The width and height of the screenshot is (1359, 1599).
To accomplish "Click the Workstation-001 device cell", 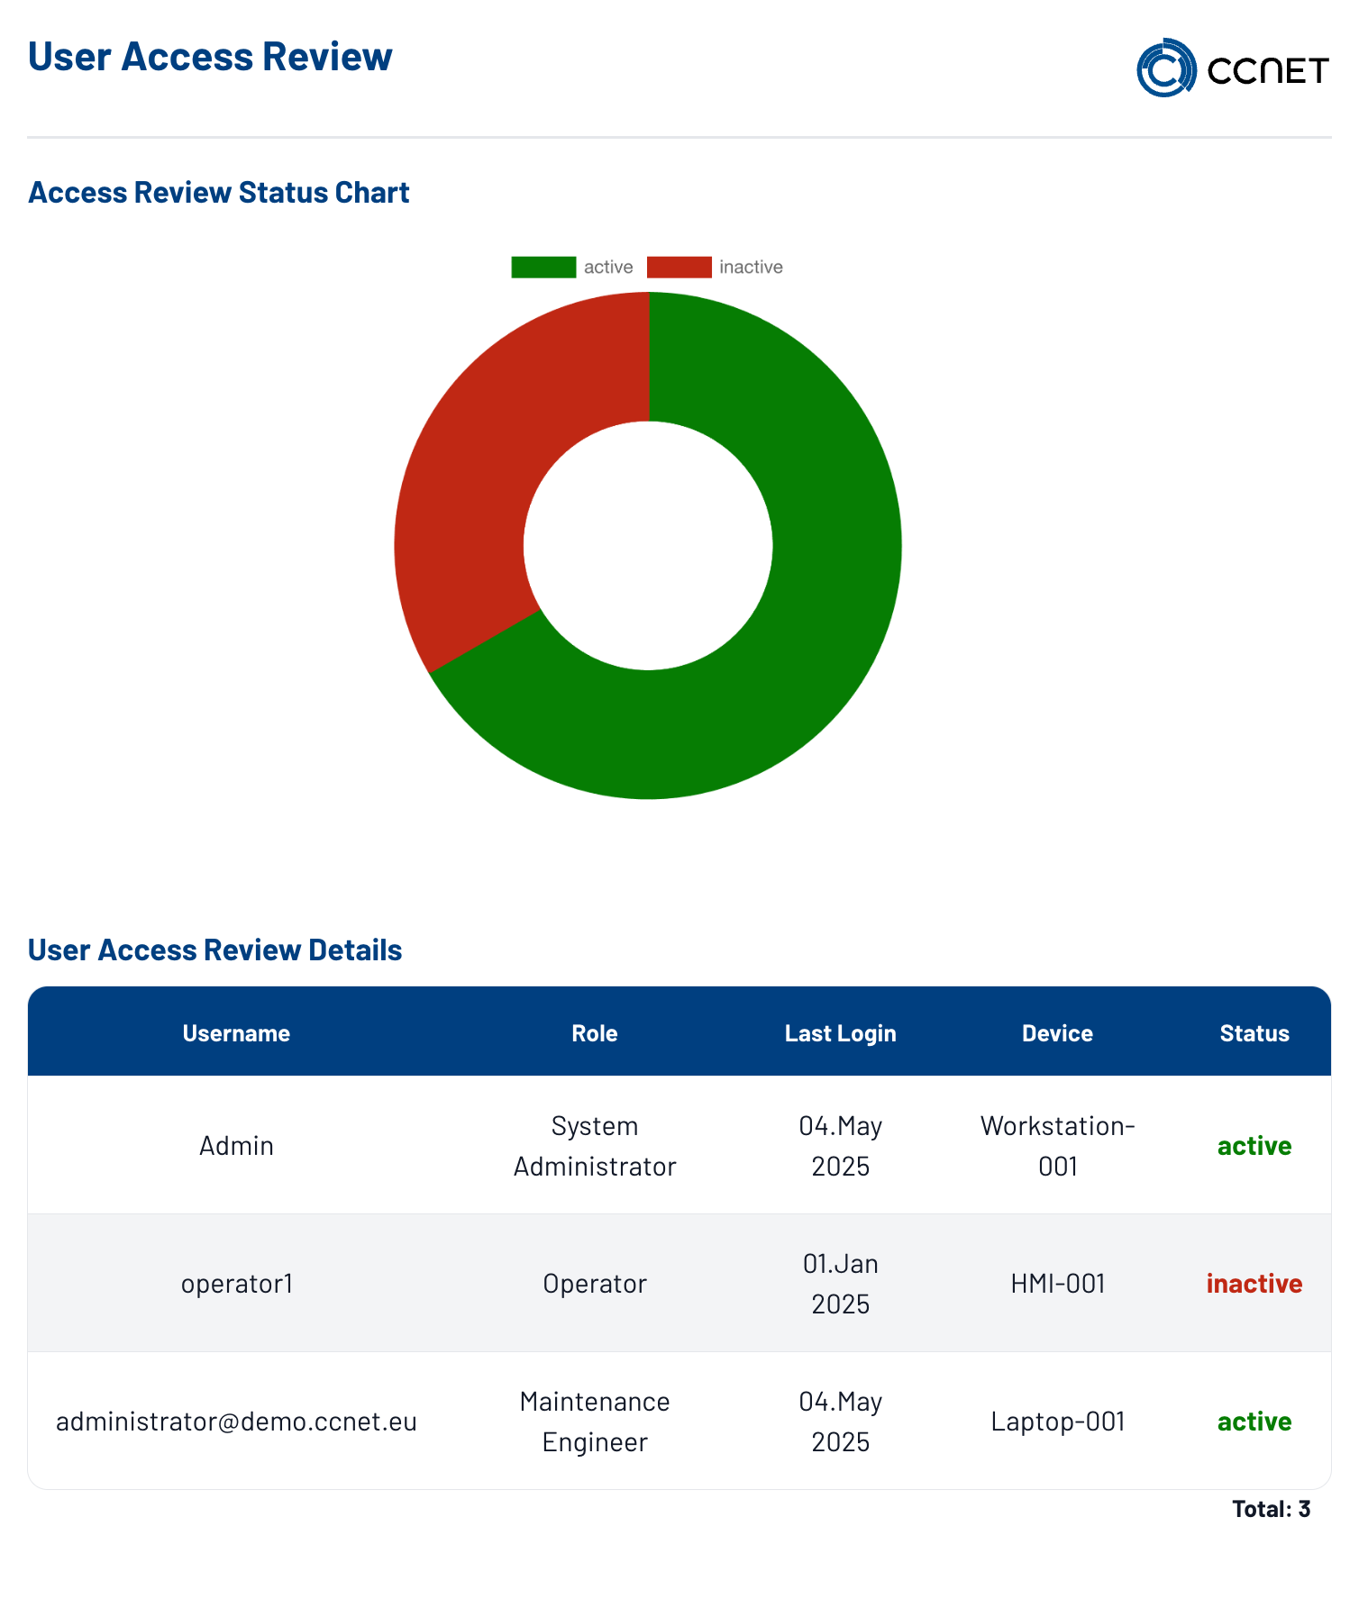I will click(1057, 1146).
